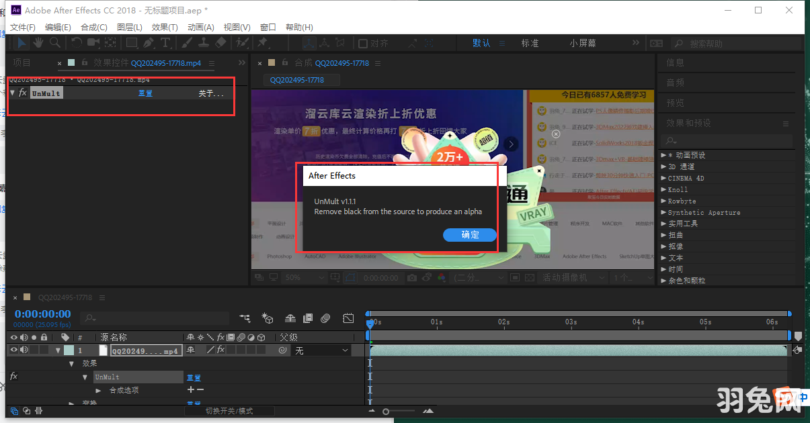The image size is (810, 423).
Task: Select the Clone Stamp tool
Action: coord(205,43)
